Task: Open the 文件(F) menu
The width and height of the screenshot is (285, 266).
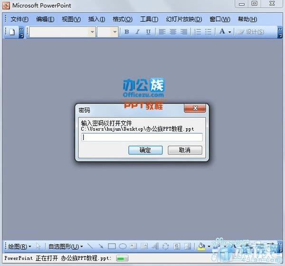Action: click(x=19, y=19)
